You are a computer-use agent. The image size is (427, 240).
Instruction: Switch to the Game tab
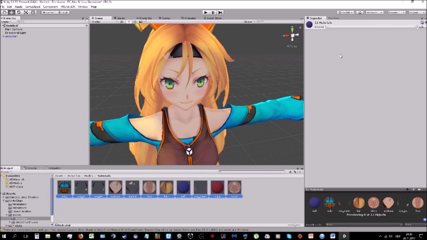(x=119, y=18)
